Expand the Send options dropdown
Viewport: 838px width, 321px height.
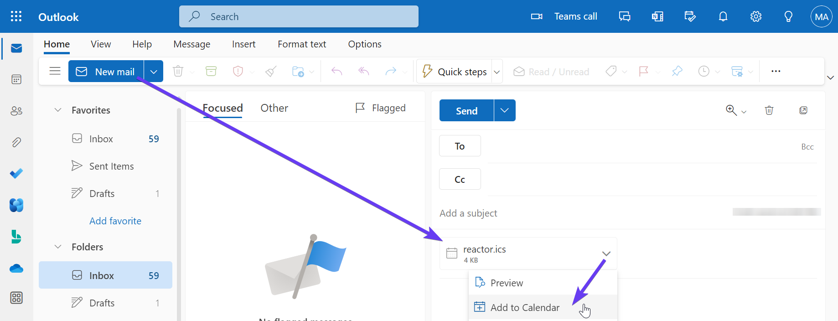tap(505, 111)
